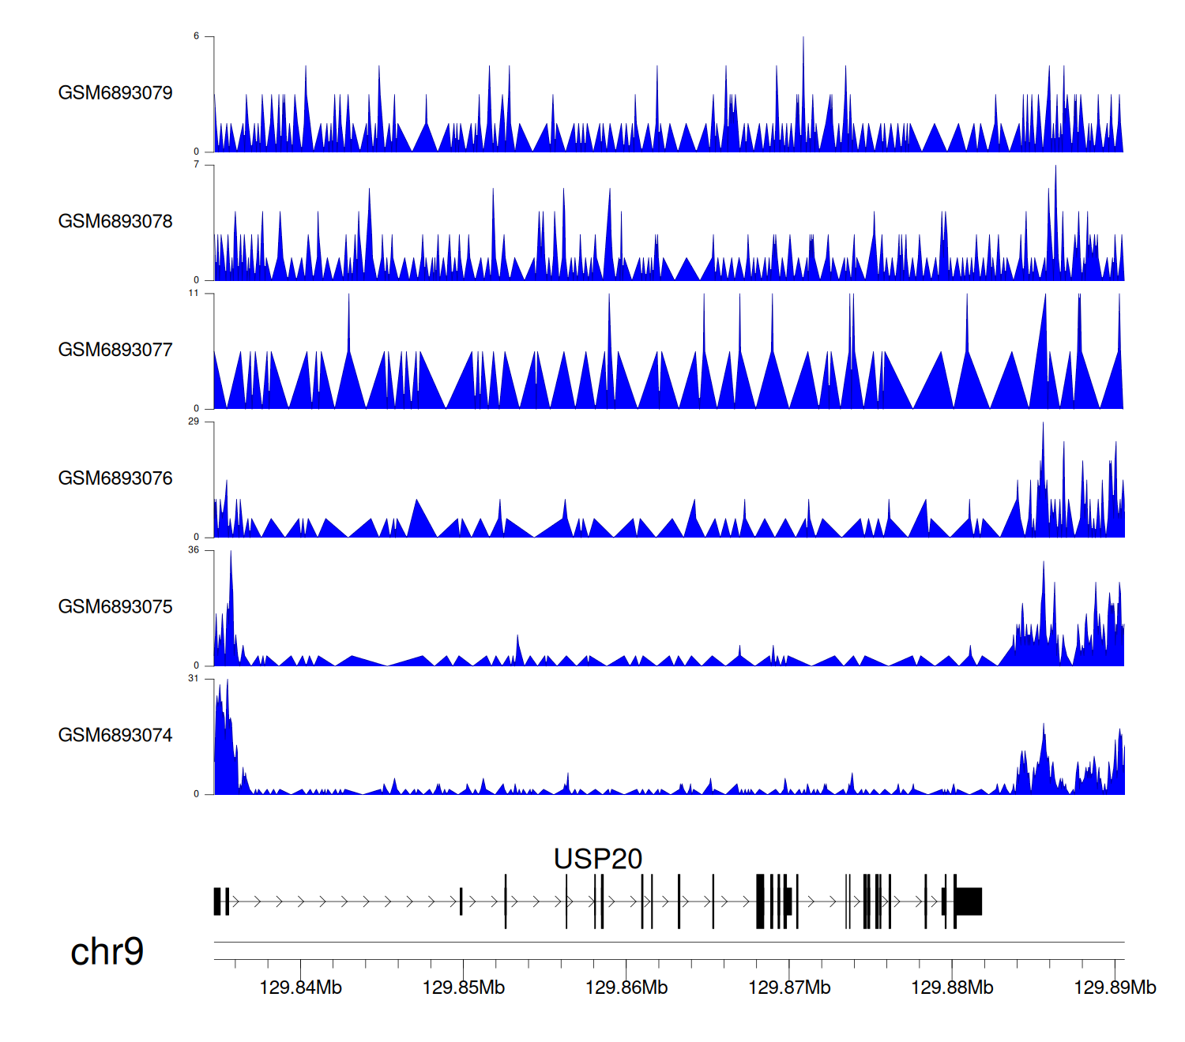The width and height of the screenshot is (1185, 1042).
Task: Click the 129.86Mb axis tick label
Action: [626, 988]
